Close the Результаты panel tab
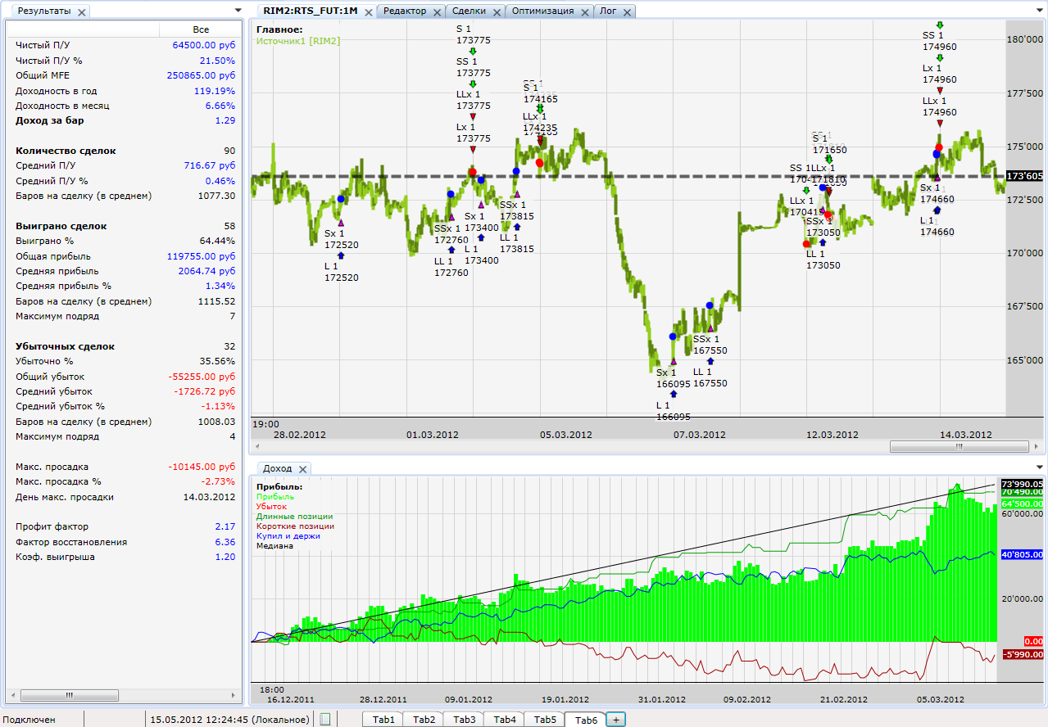Image resolution: width=1048 pixels, height=727 pixels. tap(83, 12)
